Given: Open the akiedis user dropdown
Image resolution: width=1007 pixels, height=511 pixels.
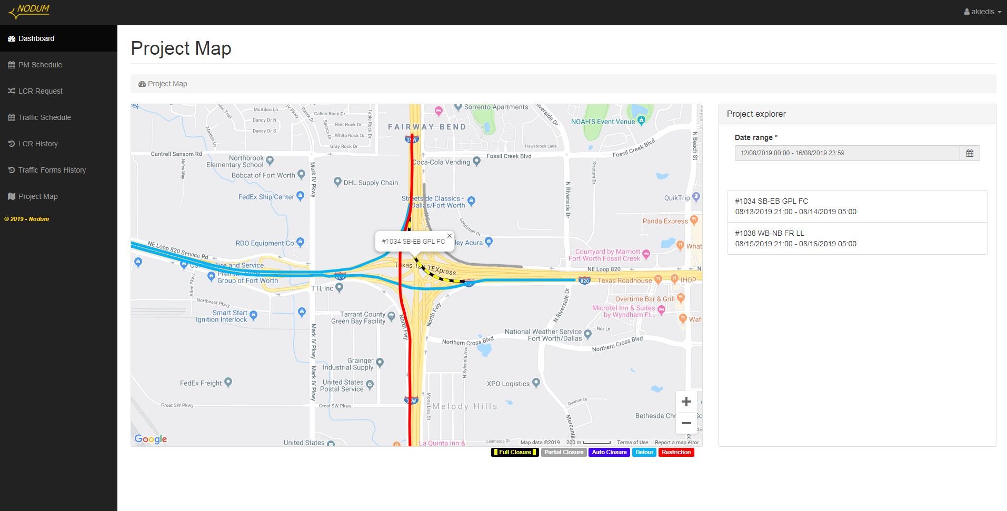Looking at the screenshot, I should coord(982,12).
